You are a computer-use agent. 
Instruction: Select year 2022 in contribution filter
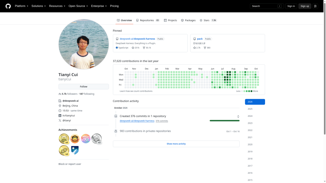[x=255, y=130]
